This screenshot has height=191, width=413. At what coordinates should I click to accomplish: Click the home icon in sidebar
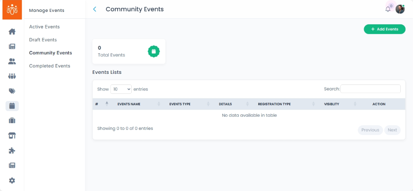pyautogui.click(x=12, y=31)
